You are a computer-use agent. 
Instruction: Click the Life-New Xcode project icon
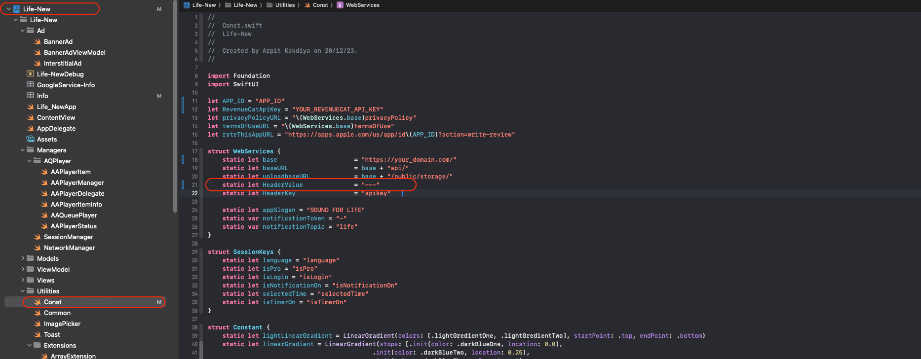pyautogui.click(x=16, y=9)
